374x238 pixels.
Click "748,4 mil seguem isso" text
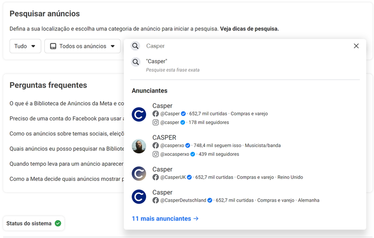coord(217,145)
